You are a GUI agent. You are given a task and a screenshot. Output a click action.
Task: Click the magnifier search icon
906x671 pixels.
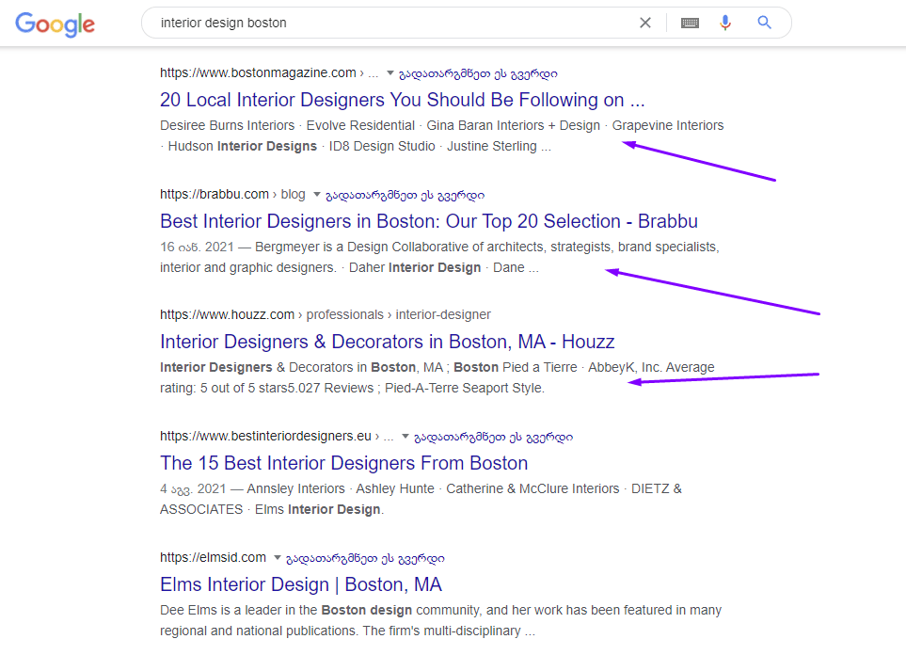(x=765, y=23)
